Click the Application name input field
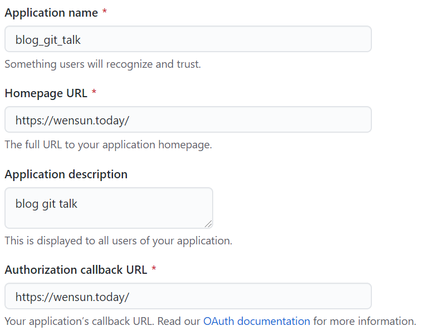The image size is (422, 331). tap(188, 39)
